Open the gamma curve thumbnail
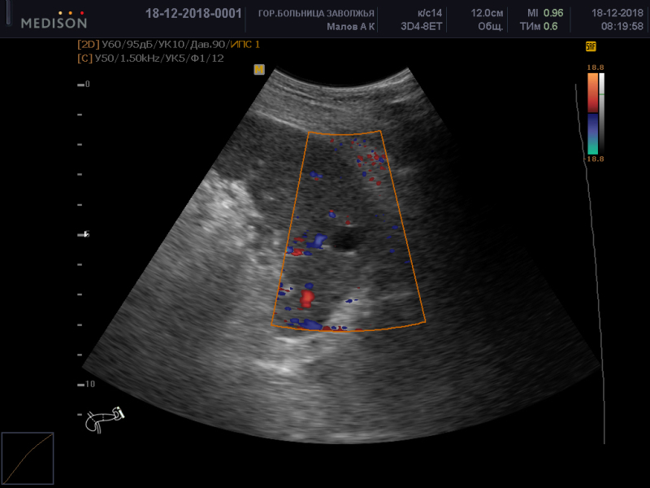Viewport: 650px width, 488px height. coord(28,458)
